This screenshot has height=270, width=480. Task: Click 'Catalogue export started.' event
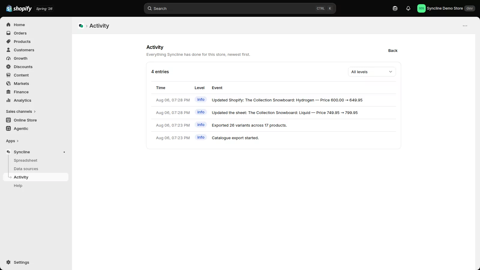pos(235,138)
